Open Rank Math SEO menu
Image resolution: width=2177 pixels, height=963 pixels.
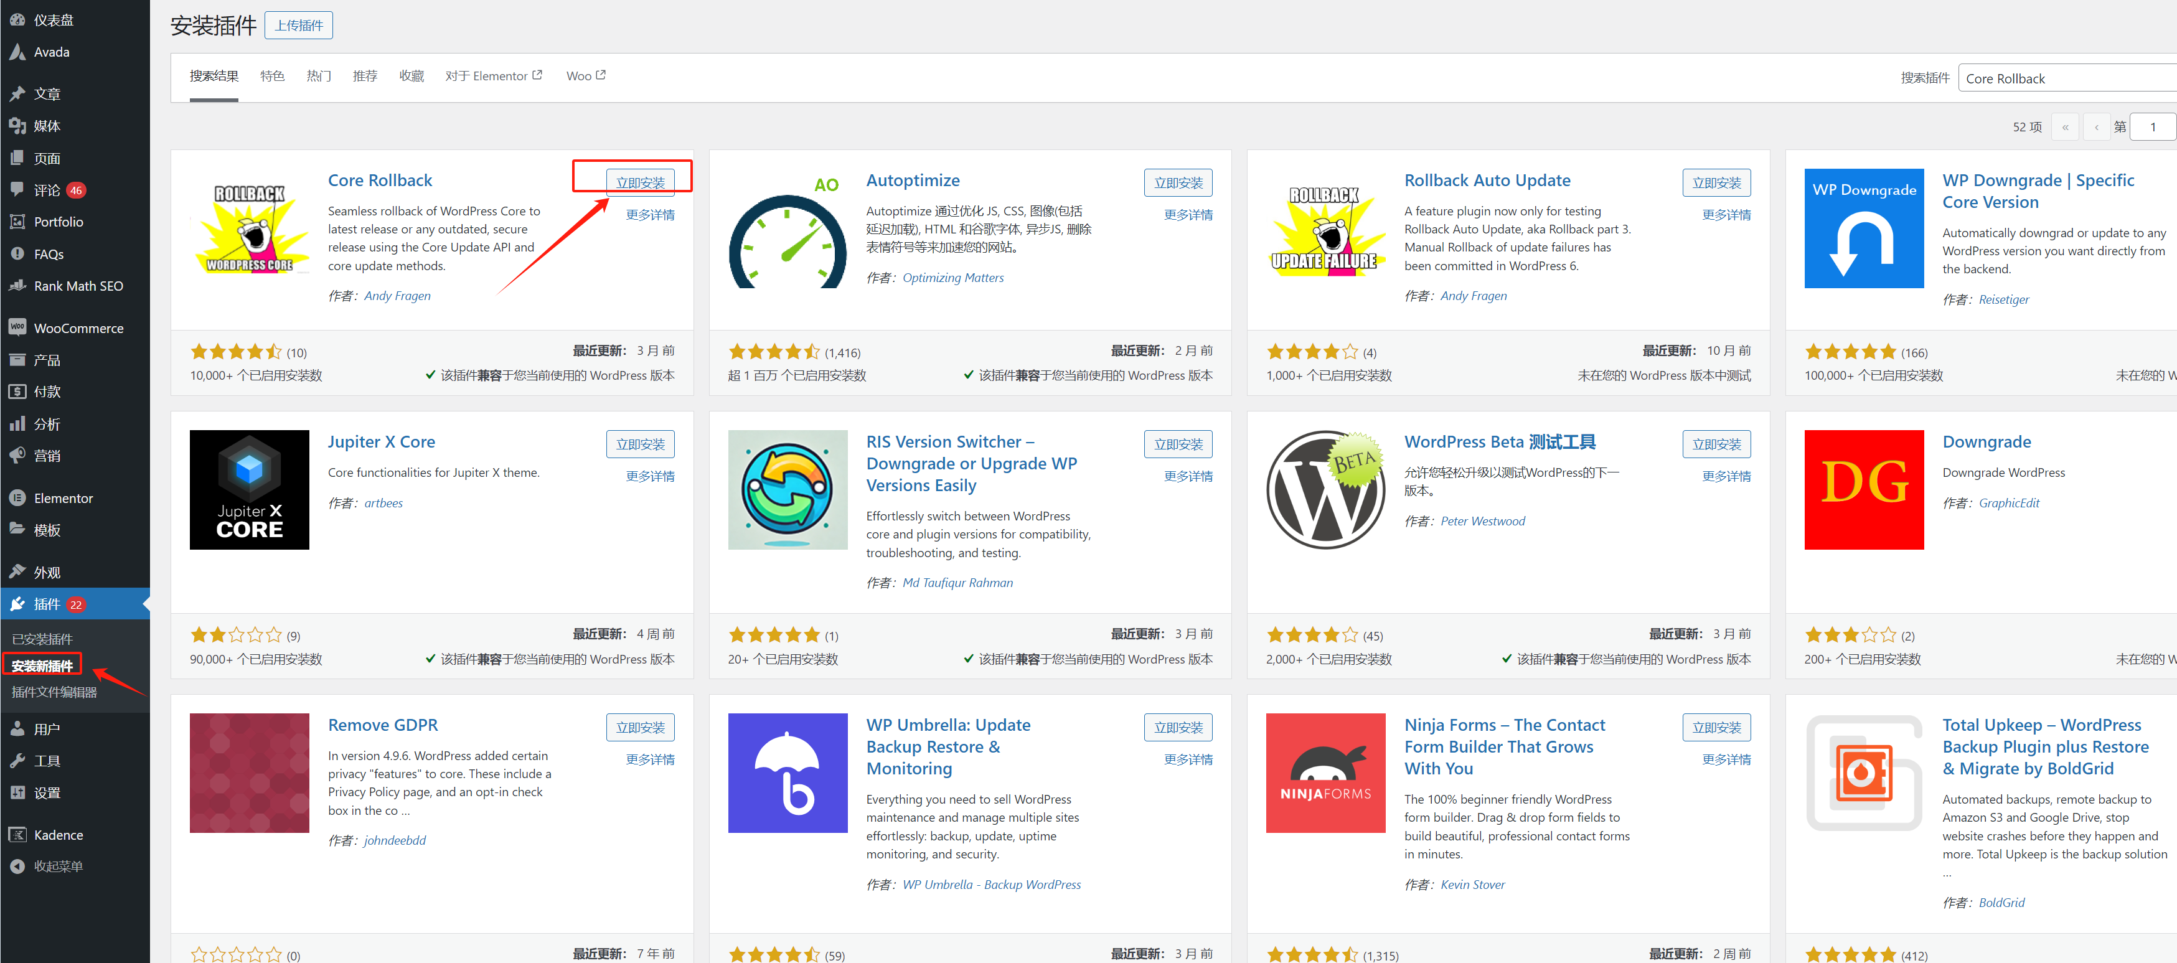point(78,286)
